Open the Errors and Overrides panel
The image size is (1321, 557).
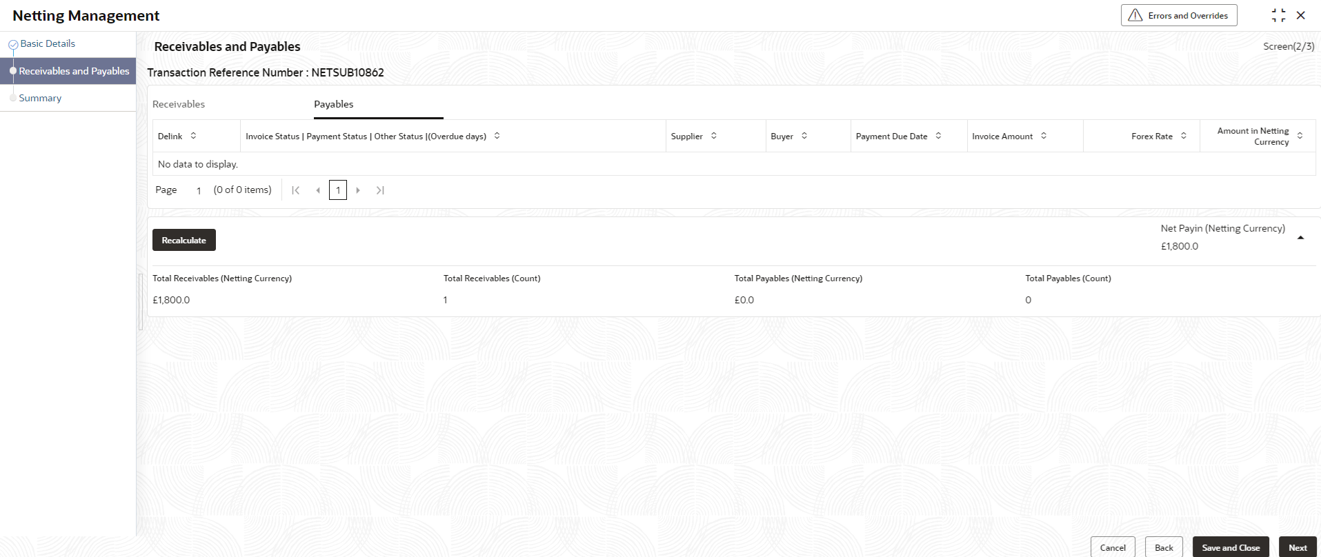1178,15
